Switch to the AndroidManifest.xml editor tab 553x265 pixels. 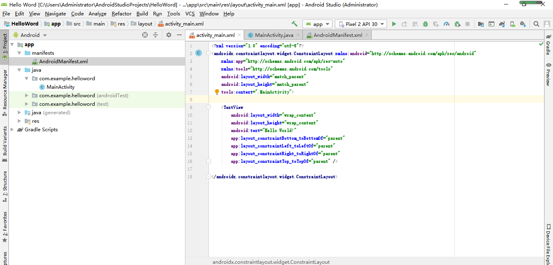coord(338,35)
